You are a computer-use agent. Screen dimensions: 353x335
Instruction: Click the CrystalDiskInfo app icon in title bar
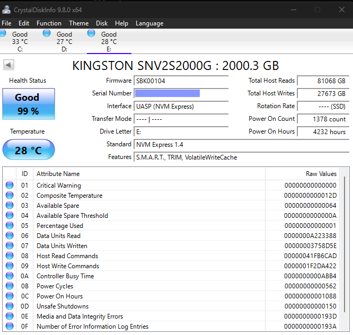click(6, 10)
